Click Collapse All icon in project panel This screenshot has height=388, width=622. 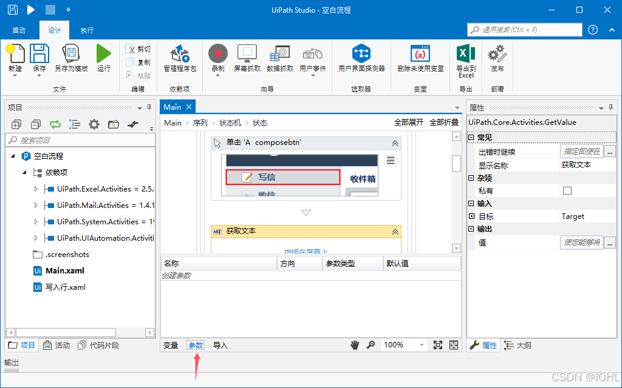click(x=36, y=124)
